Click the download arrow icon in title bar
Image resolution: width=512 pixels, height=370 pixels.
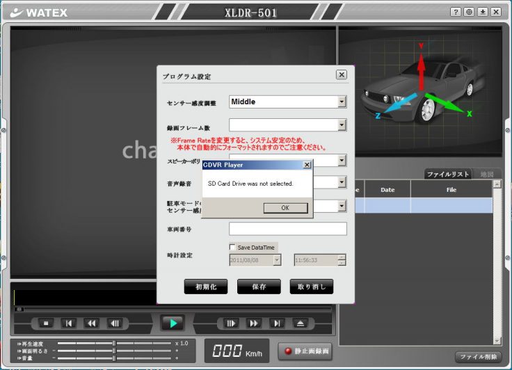point(483,12)
